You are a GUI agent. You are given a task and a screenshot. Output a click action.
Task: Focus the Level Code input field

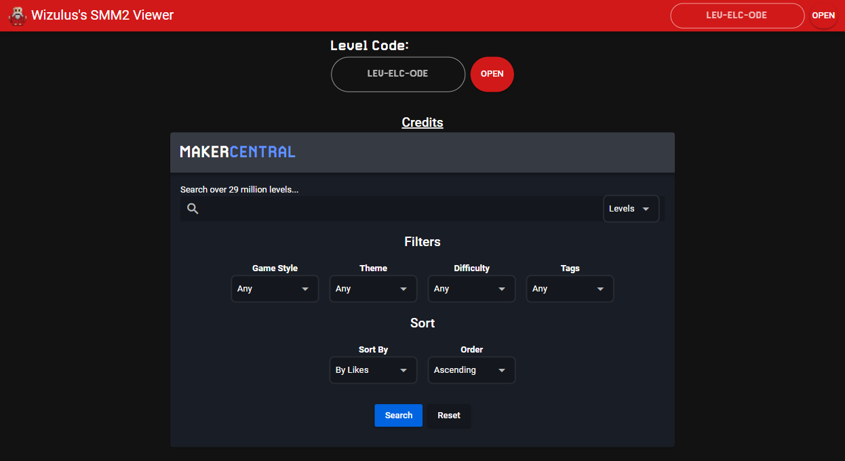point(398,74)
